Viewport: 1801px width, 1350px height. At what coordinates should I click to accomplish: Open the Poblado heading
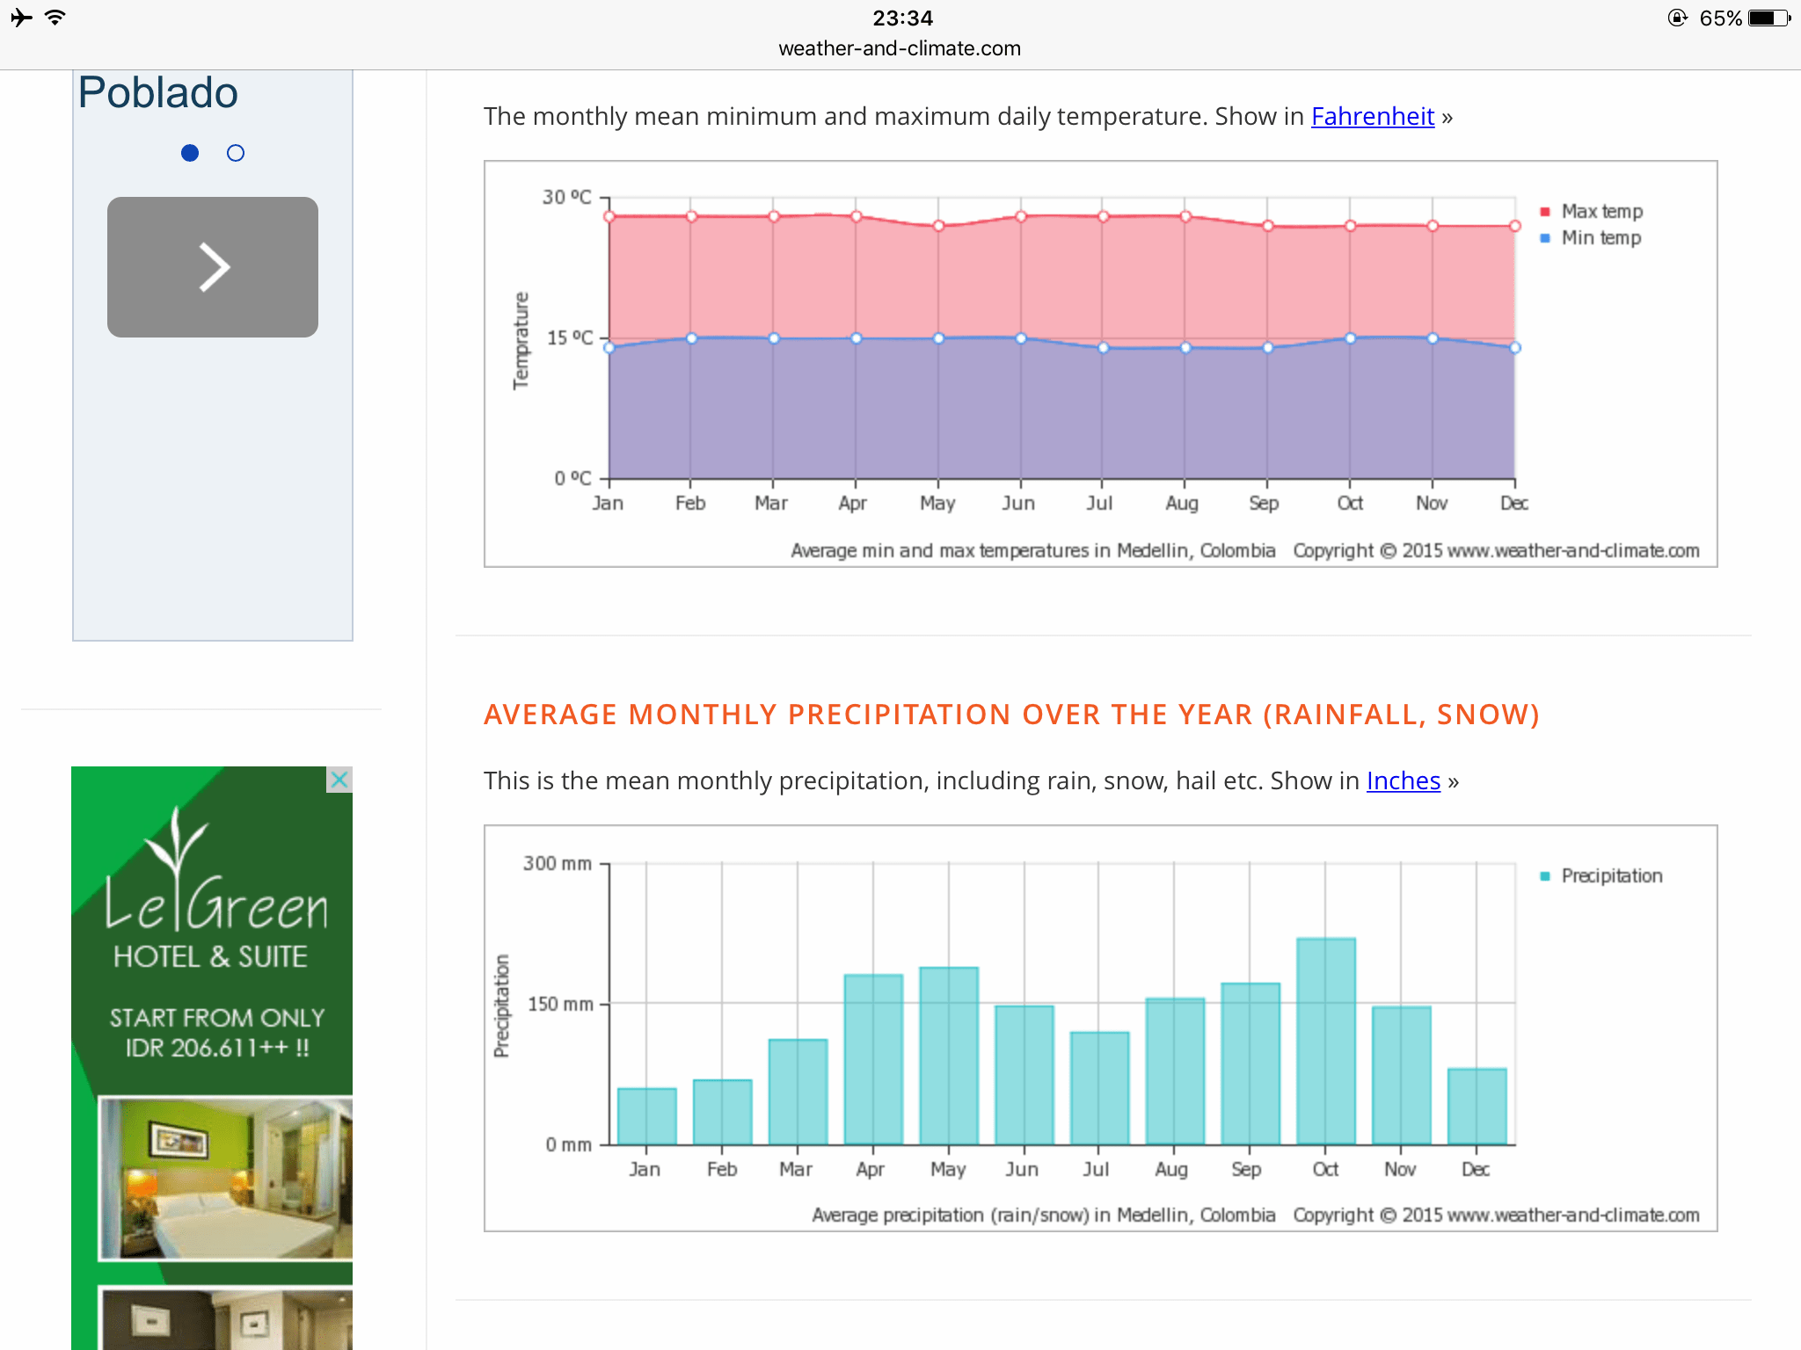click(158, 93)
